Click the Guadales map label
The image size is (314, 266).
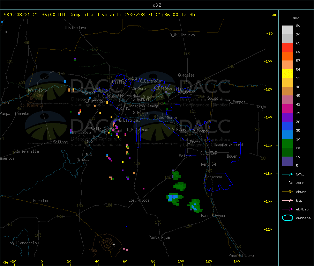pyautogui.click(x=186, y=75)
